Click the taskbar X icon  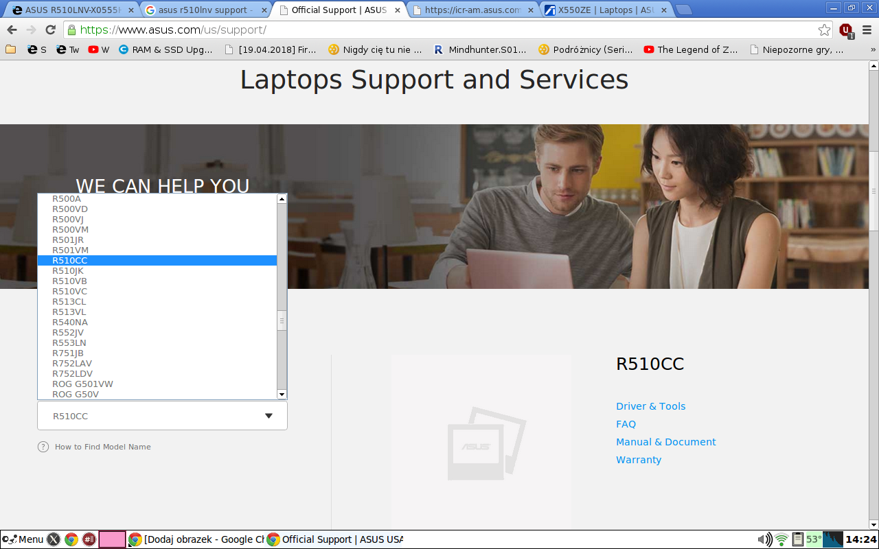click(54, 539)
